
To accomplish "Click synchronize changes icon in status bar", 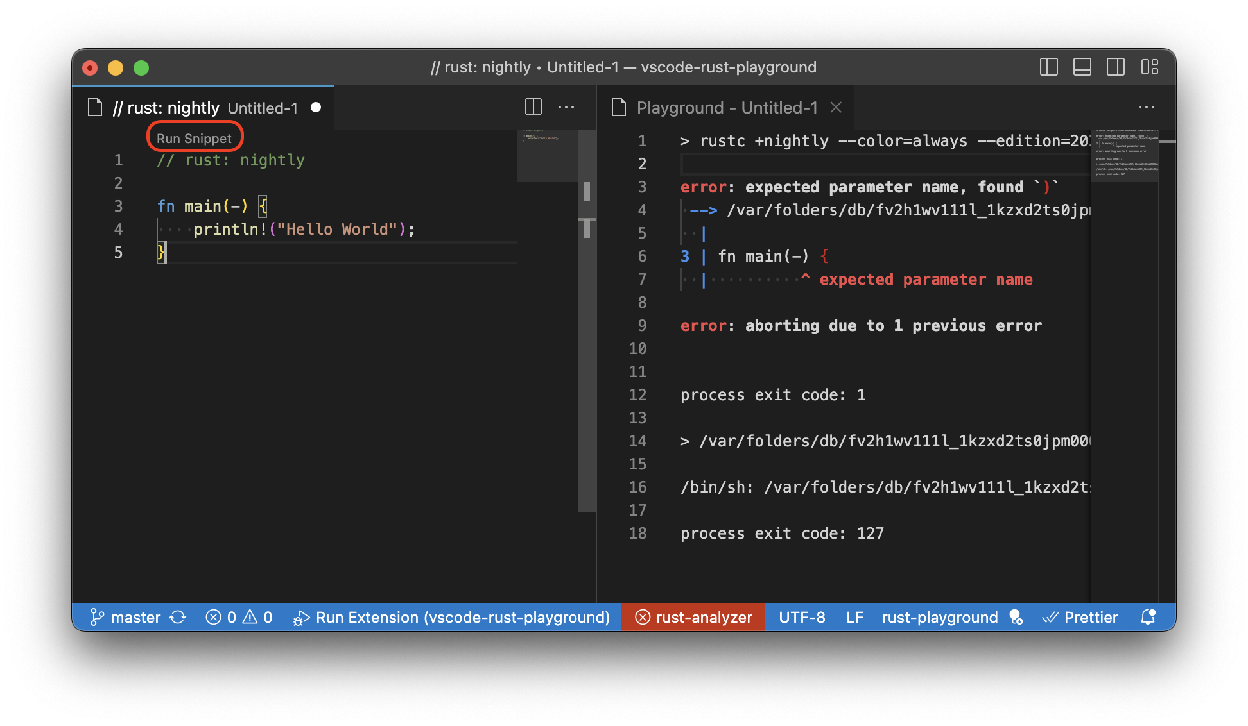I will [x=178, y=617].
